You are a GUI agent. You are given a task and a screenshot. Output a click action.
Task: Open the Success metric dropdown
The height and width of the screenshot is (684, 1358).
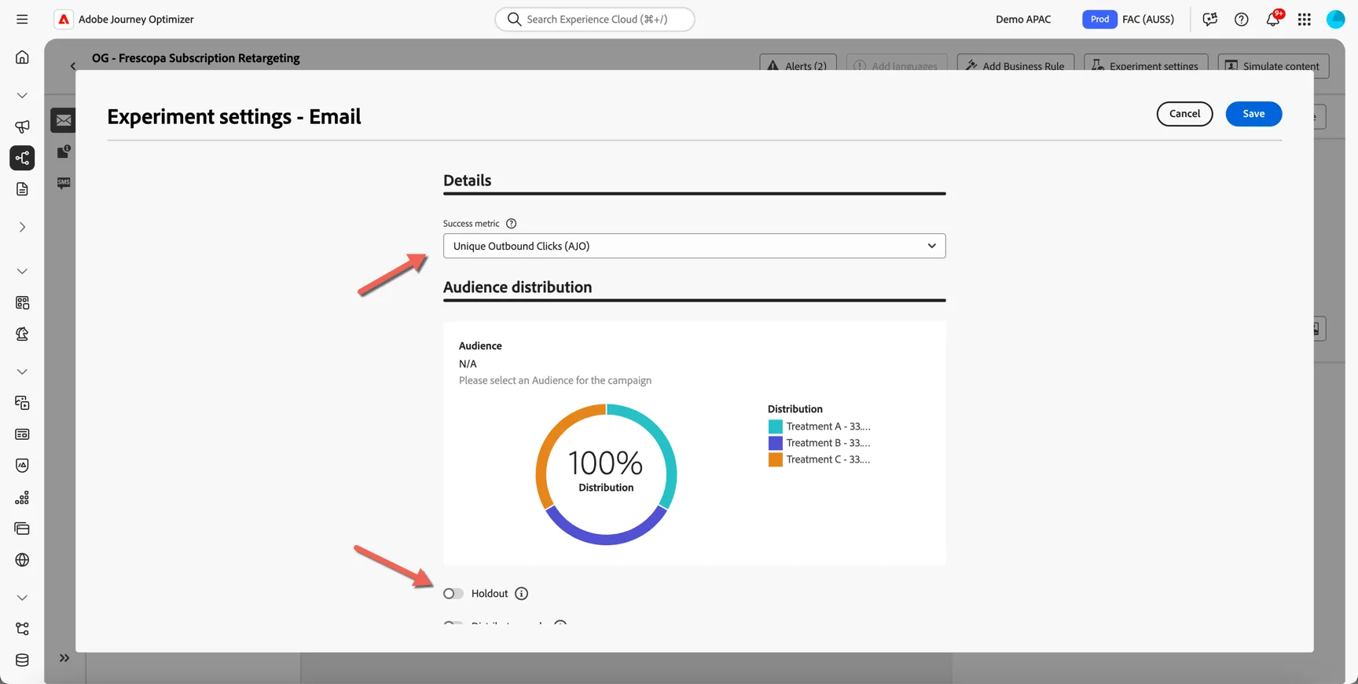point(694,246)
